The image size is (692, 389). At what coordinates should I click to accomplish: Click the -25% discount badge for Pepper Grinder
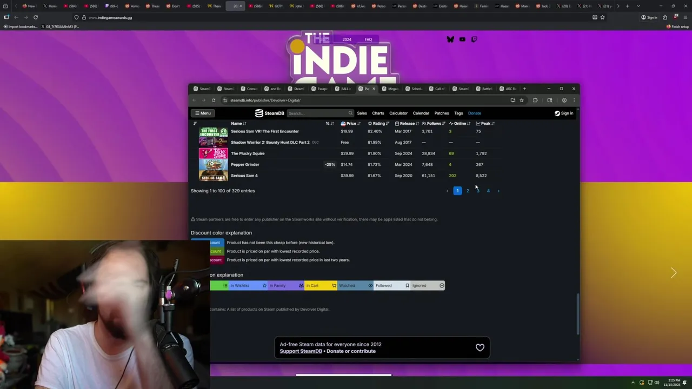tap(330, 164)
